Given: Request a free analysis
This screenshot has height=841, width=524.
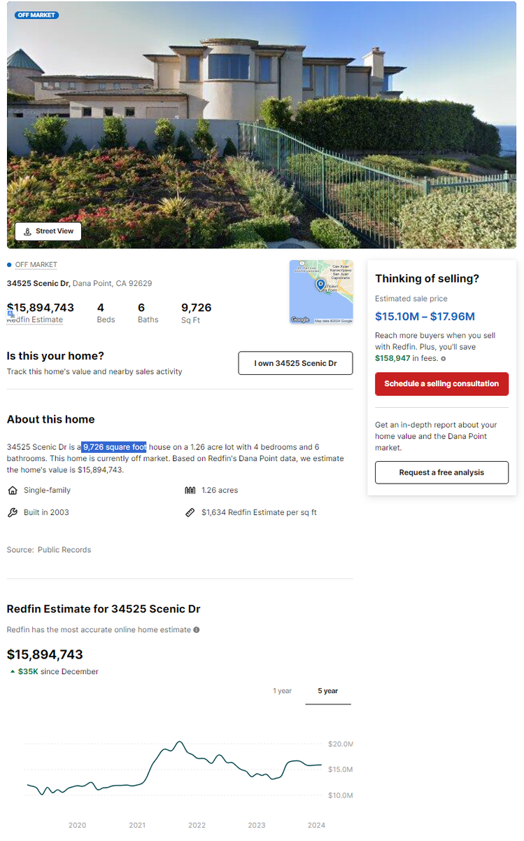Looking at the screenshot, I should (441, 472).
